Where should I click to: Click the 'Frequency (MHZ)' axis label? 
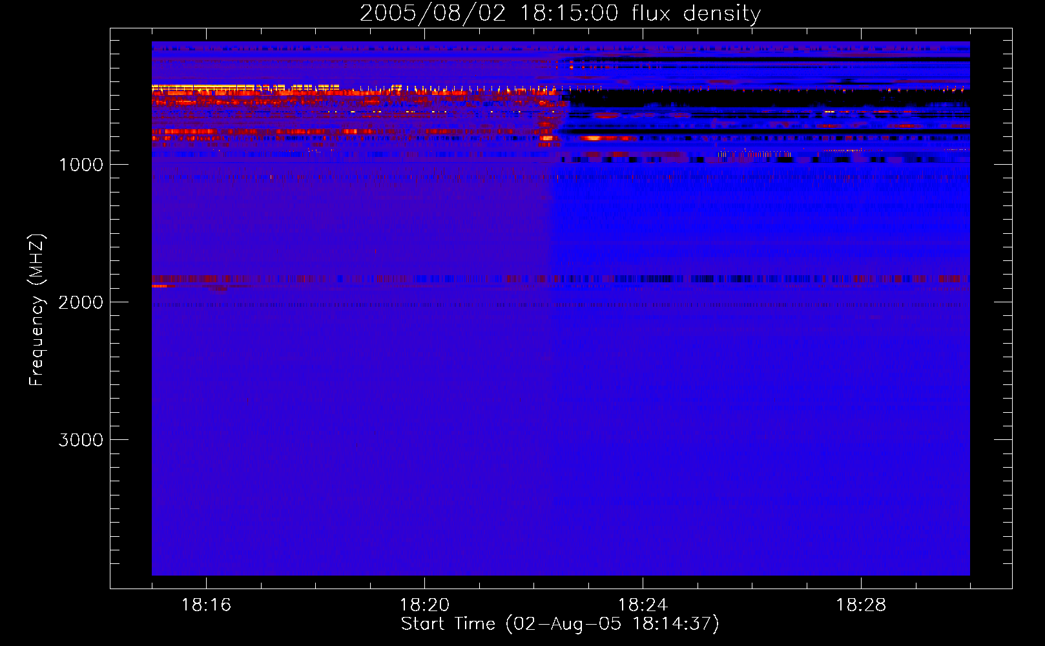pos(37,310)
